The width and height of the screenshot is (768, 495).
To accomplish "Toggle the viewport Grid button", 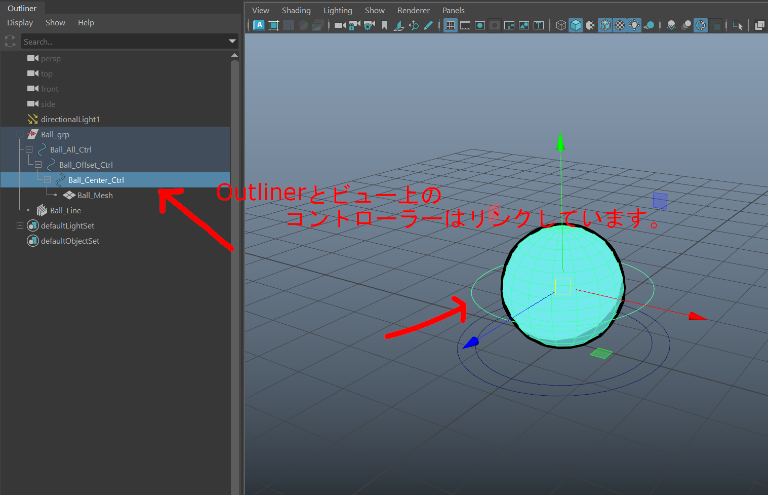I will click(x=451, y=25).
